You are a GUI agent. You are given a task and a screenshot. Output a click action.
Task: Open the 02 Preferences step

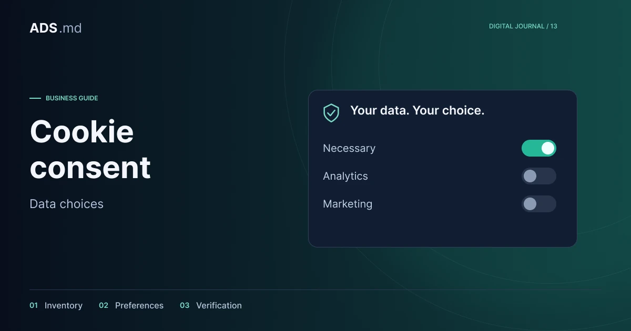click(x=131, y=305)
